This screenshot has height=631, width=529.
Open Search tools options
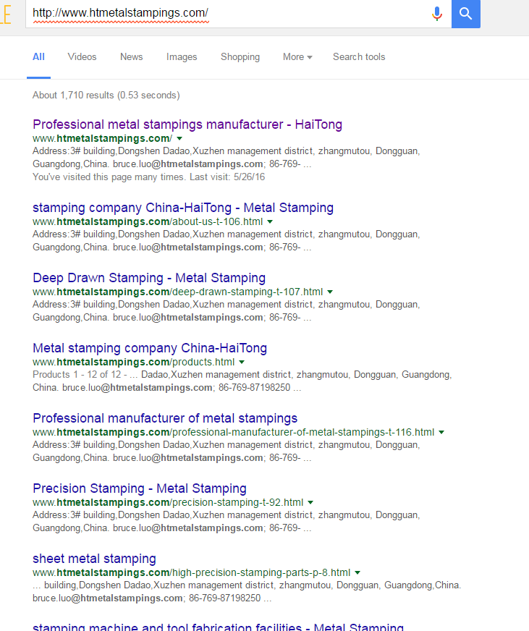(x=359, y=56)
